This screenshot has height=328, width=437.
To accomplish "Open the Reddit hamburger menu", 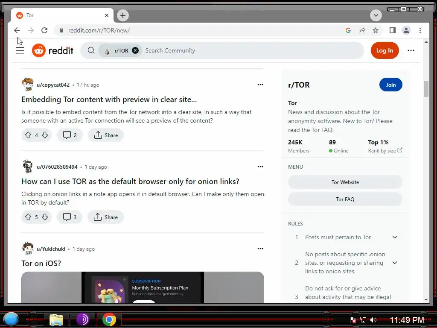I will (20, 50).
